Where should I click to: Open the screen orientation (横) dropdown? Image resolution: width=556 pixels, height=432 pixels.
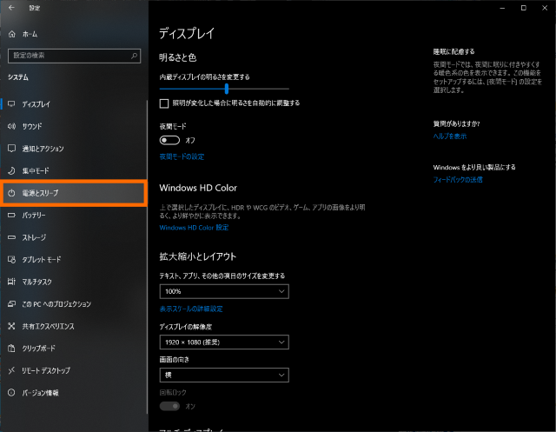pyautogui.click(x=224, y=375)
